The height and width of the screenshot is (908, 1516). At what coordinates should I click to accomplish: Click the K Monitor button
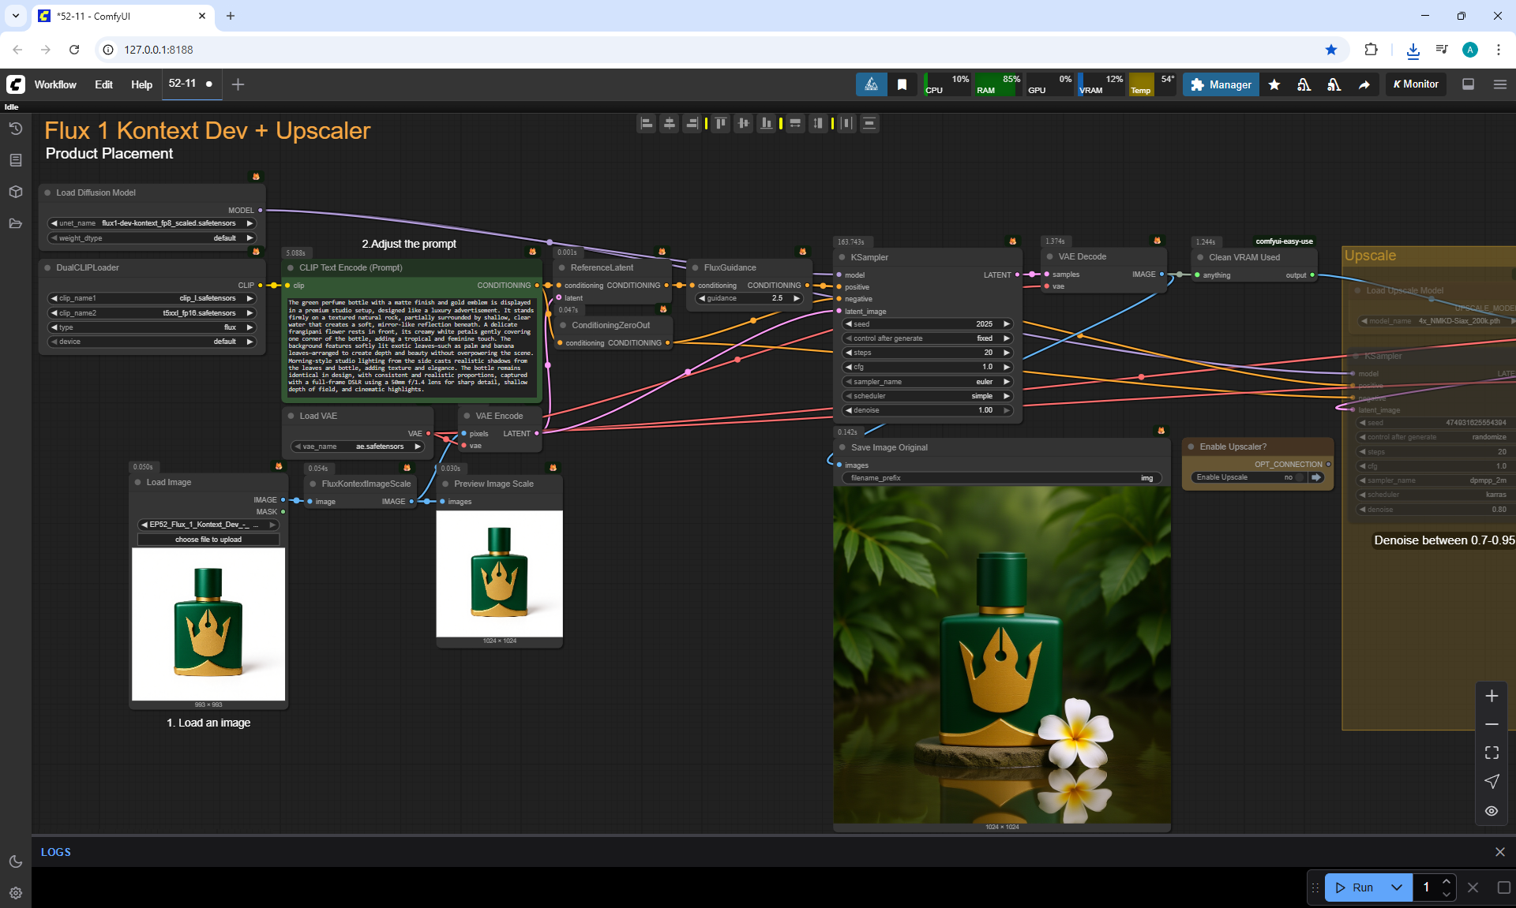coord(1416,84)
